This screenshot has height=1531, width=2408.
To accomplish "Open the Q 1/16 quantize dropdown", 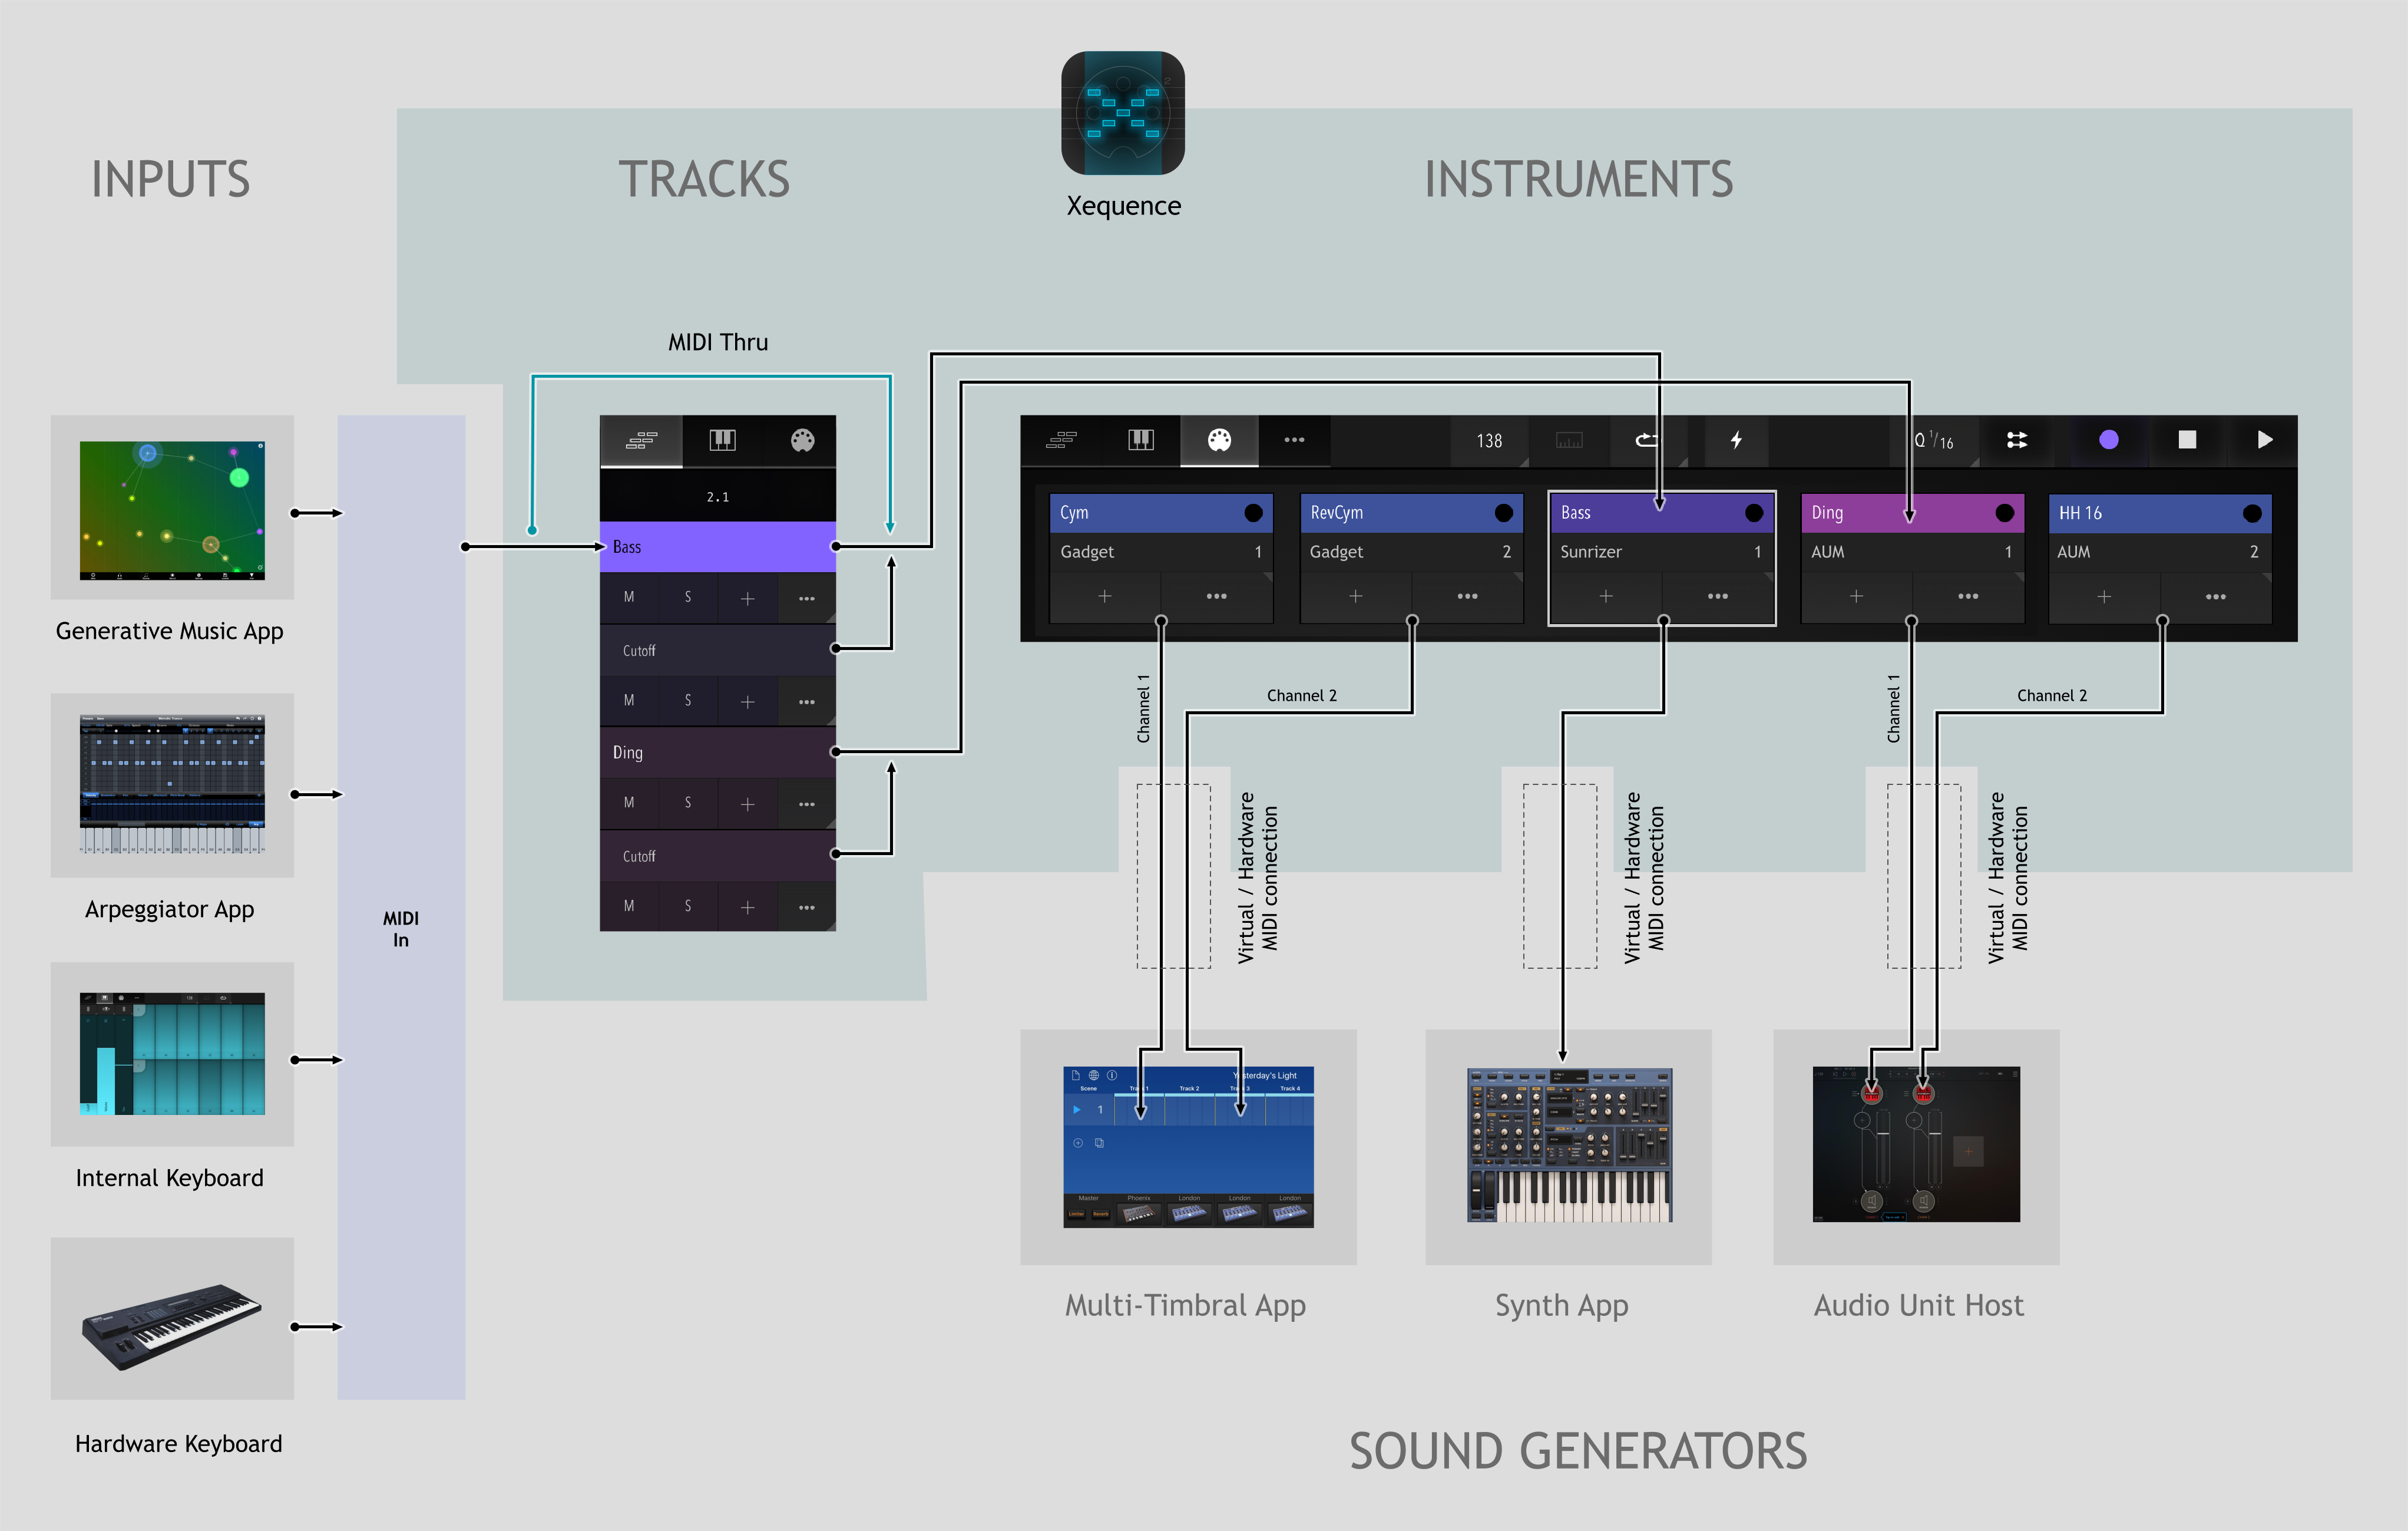I will 1935,440.
